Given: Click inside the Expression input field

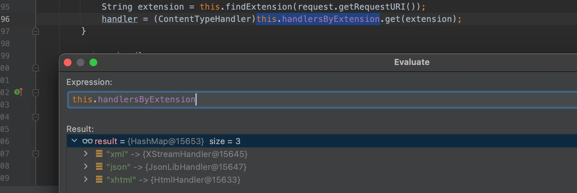Looking at the screenshot, I should point(322,100).
